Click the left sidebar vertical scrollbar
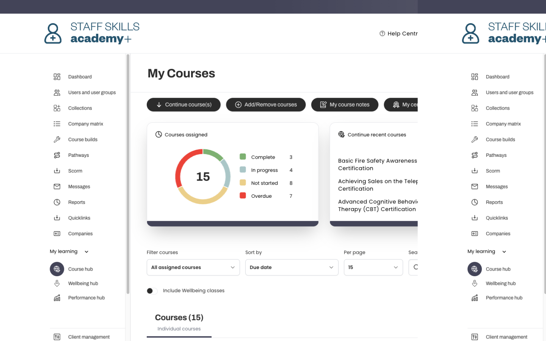Screen dimensions: 546x341 [128, 174]
